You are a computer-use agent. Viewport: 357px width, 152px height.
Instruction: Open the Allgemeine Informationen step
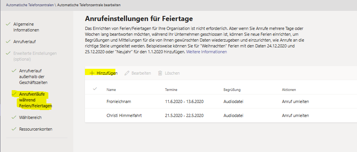click(x=26, y=27)
